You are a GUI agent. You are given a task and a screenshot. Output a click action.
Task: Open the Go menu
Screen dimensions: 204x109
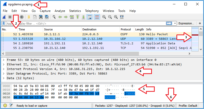click(x=33, y=11)
